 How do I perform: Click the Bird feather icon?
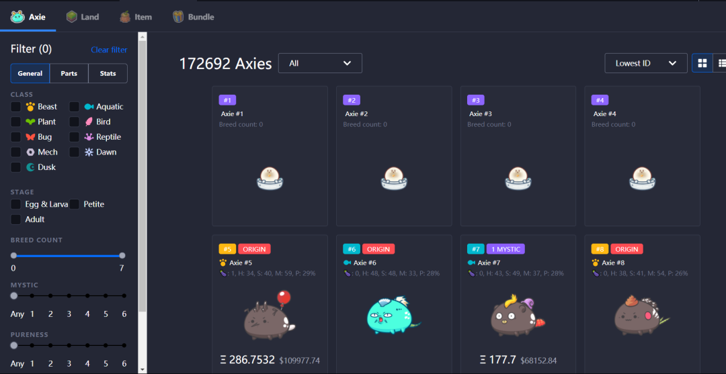tap(89, 122)
